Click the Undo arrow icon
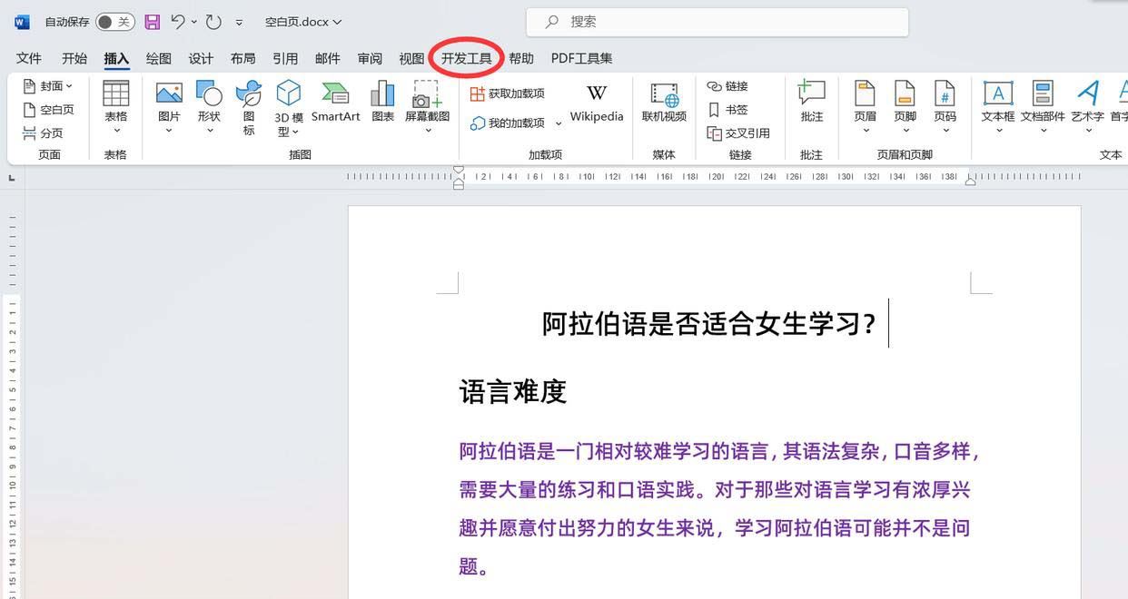1128x599 pixels. pyautogui.click(x=179, y=22)
